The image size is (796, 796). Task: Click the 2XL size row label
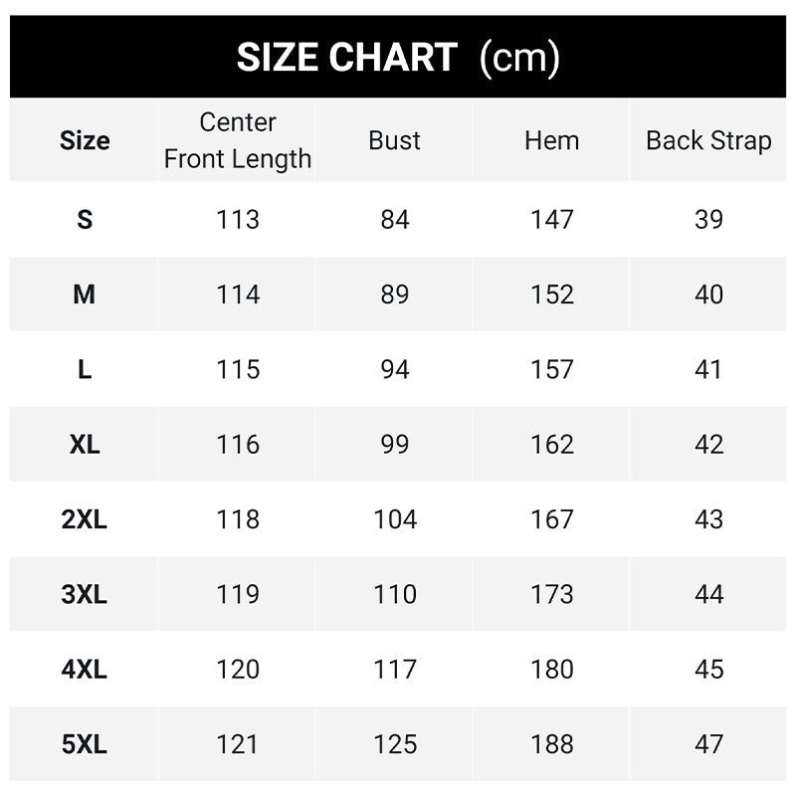tap(85, 519)
